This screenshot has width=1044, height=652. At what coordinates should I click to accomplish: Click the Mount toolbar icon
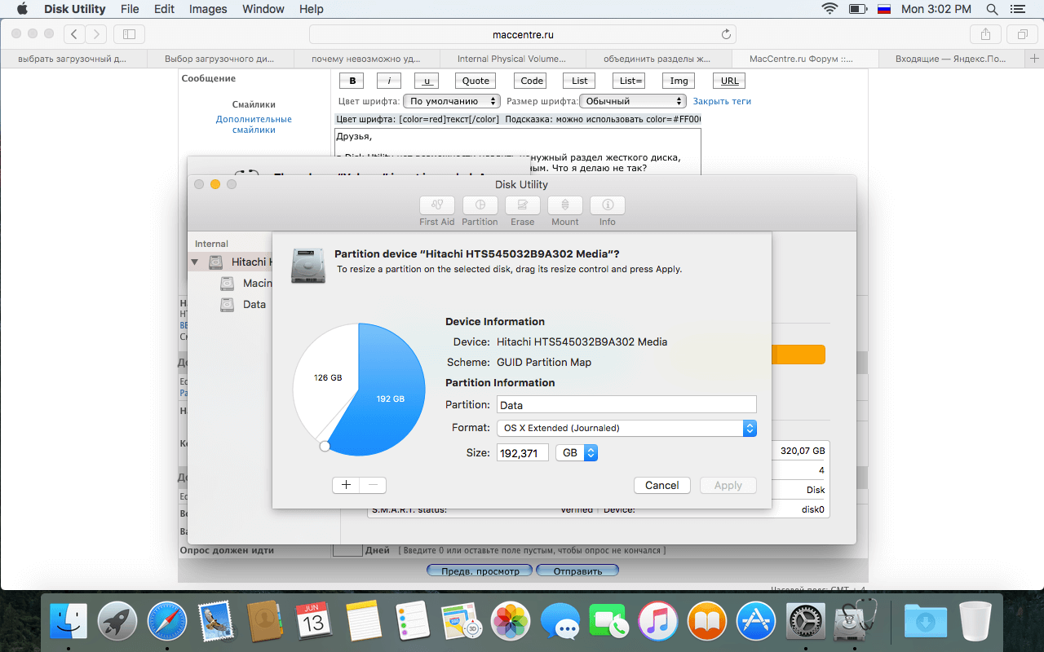[565, 205]
